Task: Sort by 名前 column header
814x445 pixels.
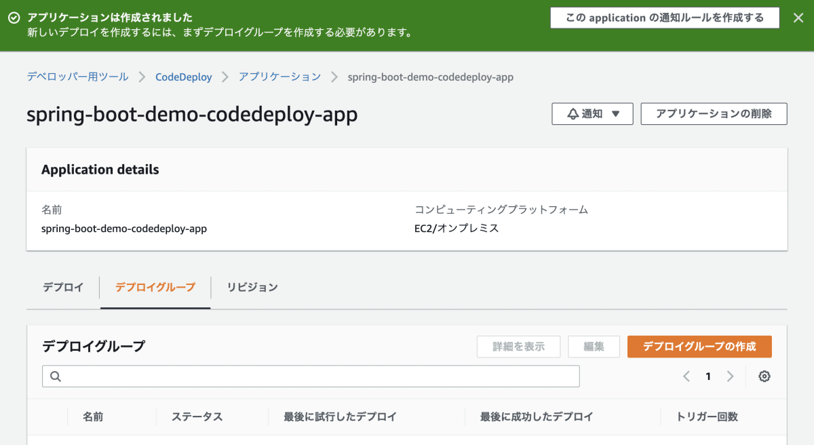Action: pyautogui.click(x=93, y=417)
